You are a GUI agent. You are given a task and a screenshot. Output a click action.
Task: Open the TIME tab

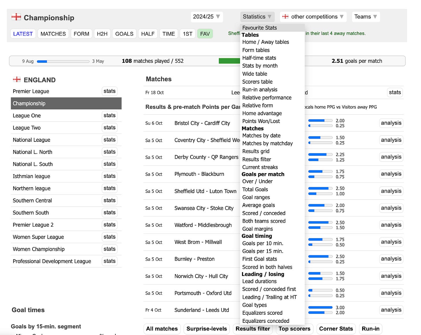click(169, 34)
